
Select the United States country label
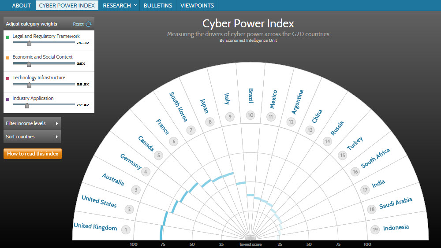point(99,201)
